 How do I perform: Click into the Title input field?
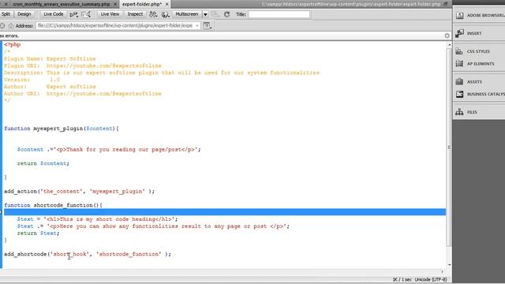(279, 14)
